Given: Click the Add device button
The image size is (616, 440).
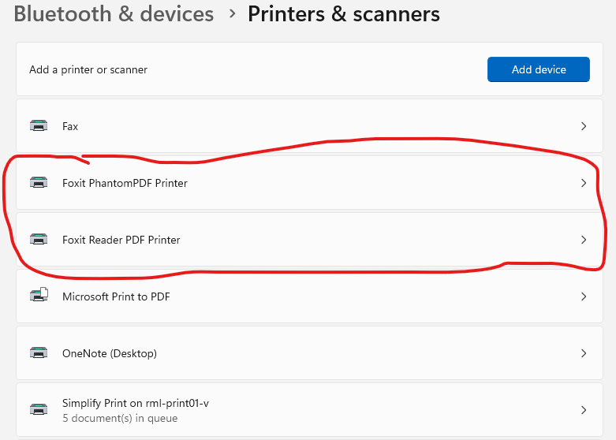Looking at the screenshot, I should (538, 69).
